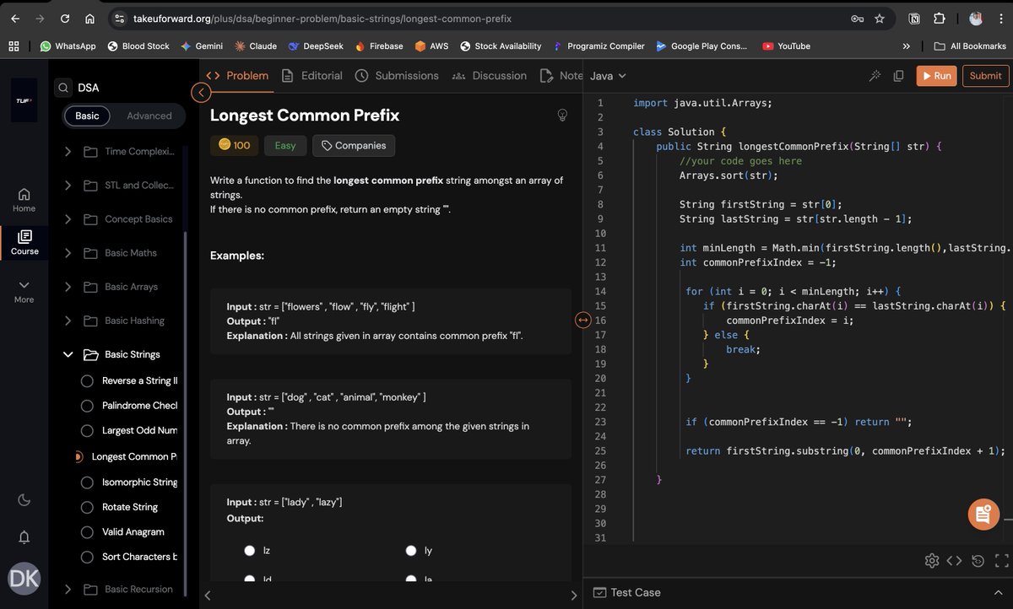The image size is (1013, 609).
Task: Select the 'ly' answer option
Action: pyautogui.click(x=411, y=551)
